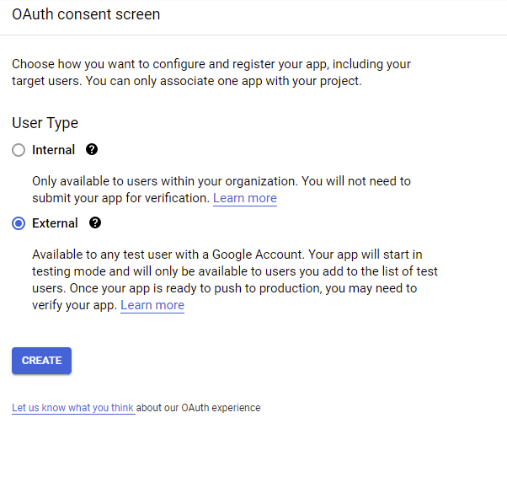Screen dimensions: 507x477
Task: Click the 'OAuth consent screen' page heading
Action: (86, 14)
